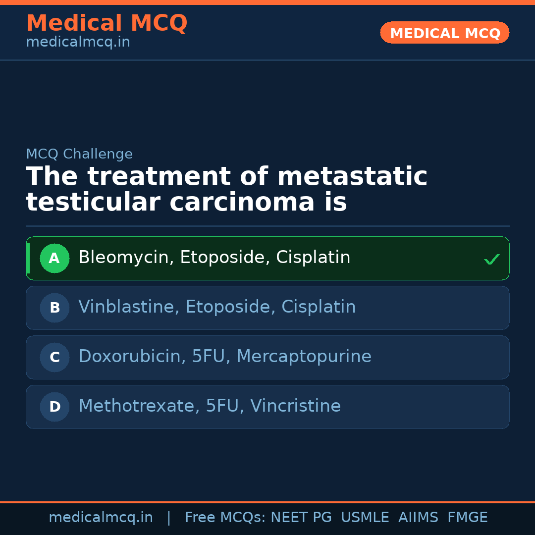Viewport: 535px width, 535px height.
Task: Select the Methotrexate, 5FU, Vincristine answer
Action: coord(209,406)
